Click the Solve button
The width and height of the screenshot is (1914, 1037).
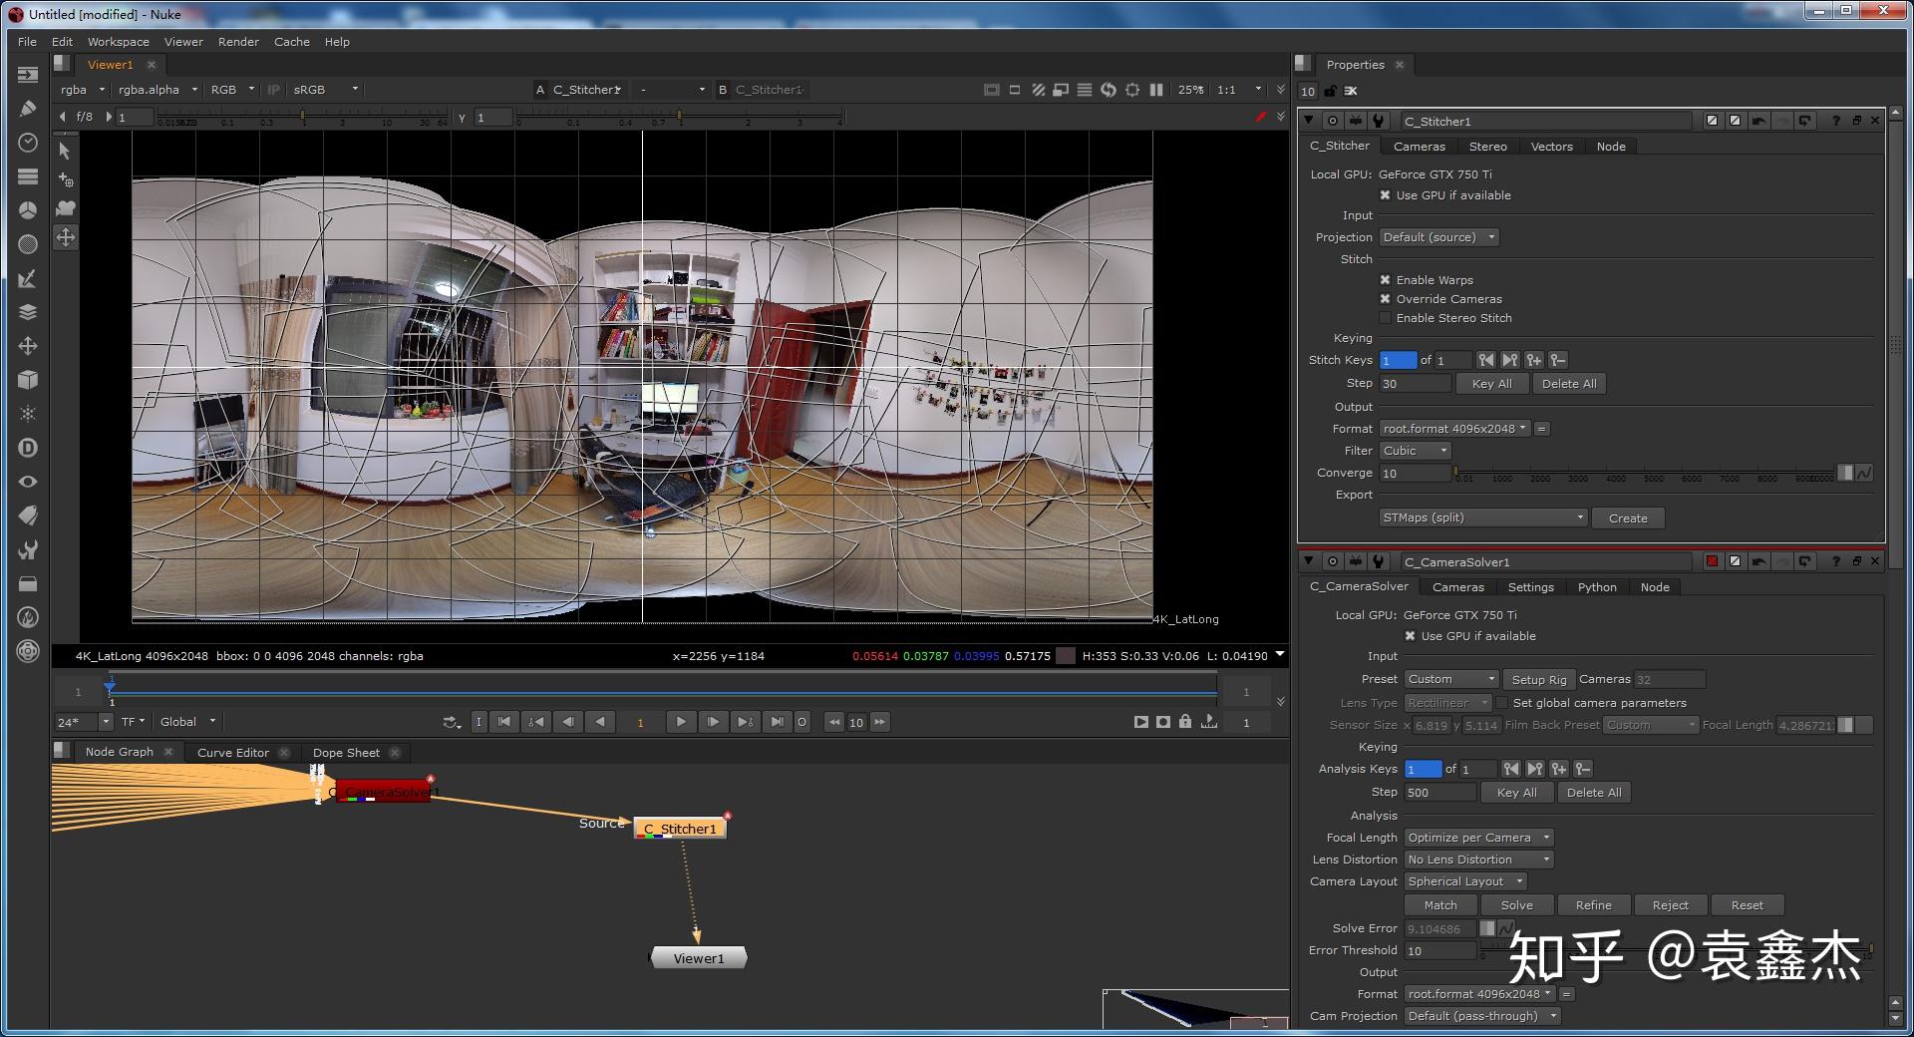click(1517, 905)
